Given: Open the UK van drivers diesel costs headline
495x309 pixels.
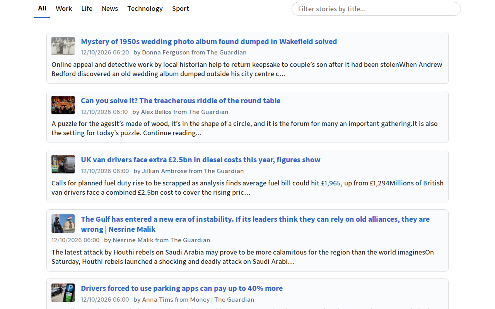Looking at the screenshot, I should [201, 160].
